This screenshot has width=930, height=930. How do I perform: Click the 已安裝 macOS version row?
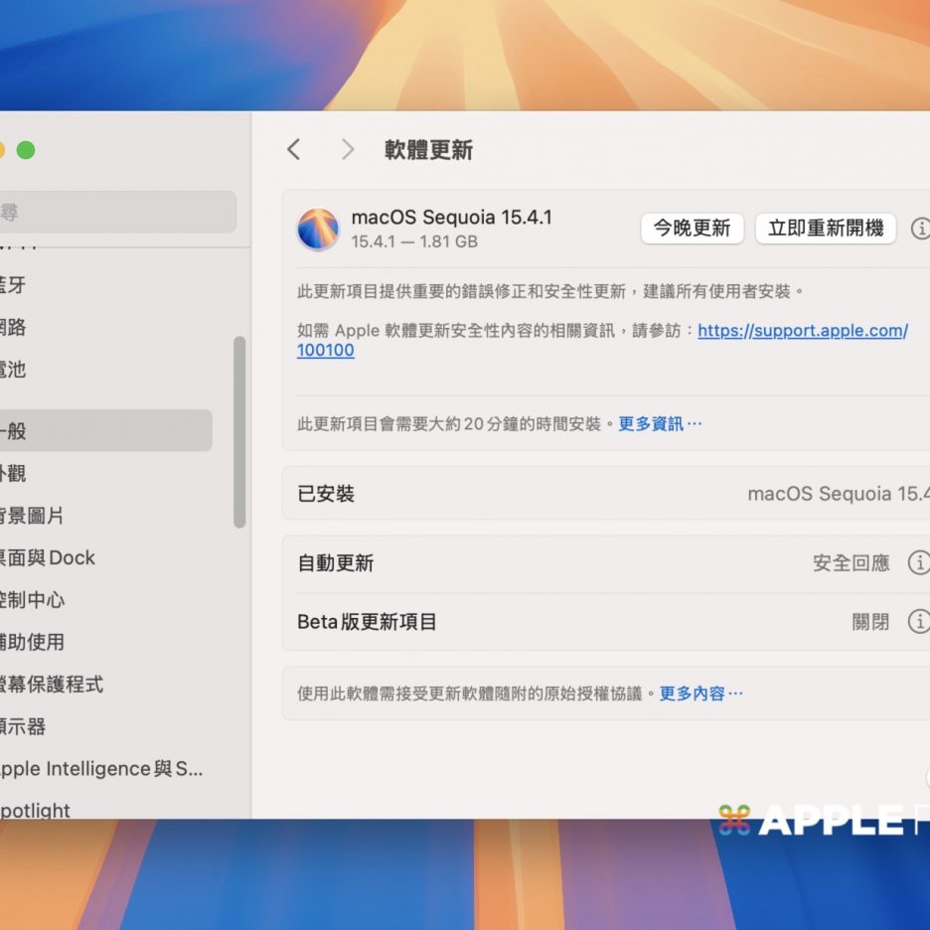point(606,494)
